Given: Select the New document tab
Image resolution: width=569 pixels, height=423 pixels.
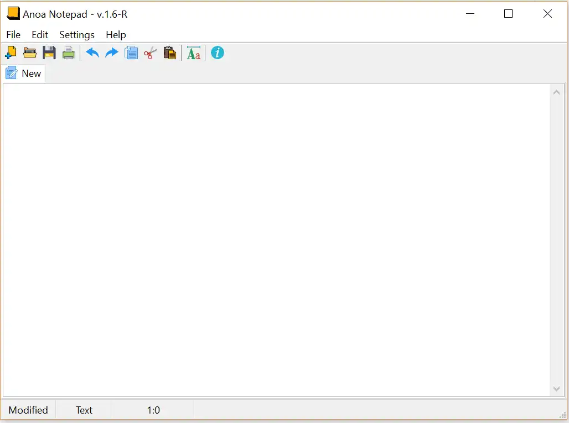Looking at the screenshot, I should click(x=24, y=74).
